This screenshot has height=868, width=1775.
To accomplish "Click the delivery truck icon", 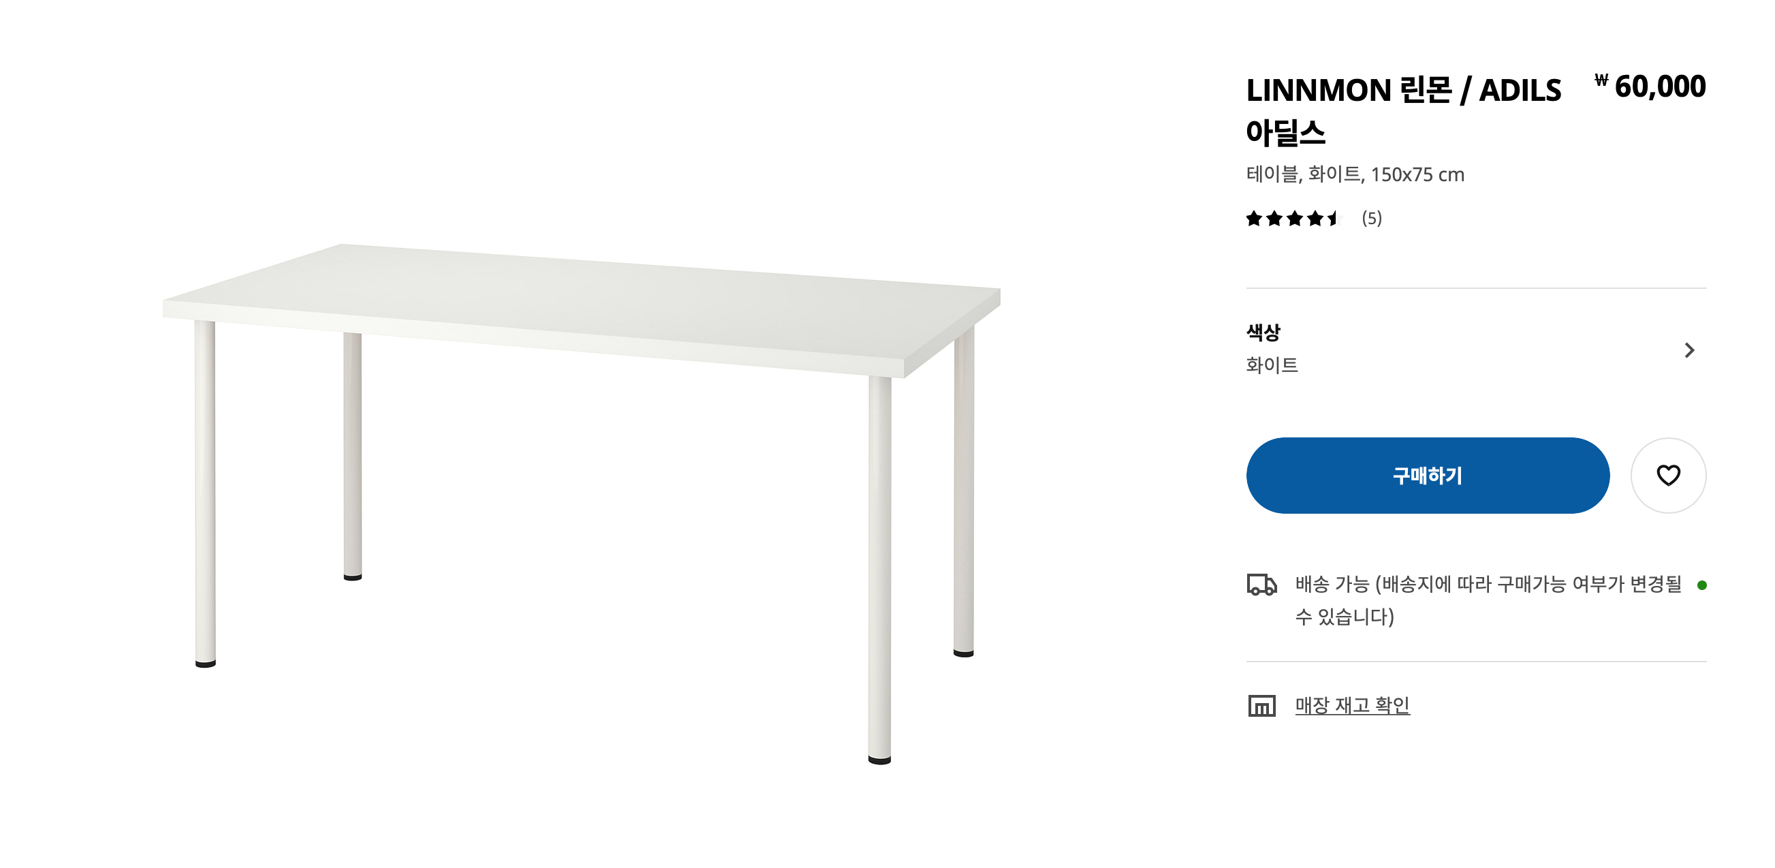I will (x=1261, y=584).
